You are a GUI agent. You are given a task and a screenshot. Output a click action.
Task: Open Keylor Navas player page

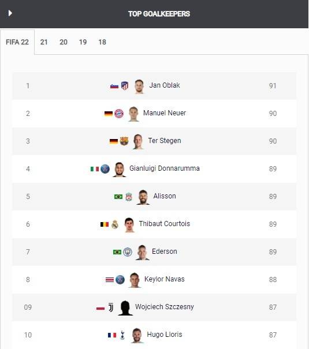click(x=165, y=279)
